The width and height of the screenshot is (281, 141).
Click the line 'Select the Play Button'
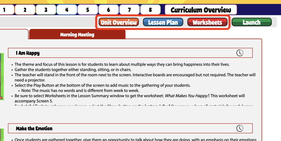103,85
